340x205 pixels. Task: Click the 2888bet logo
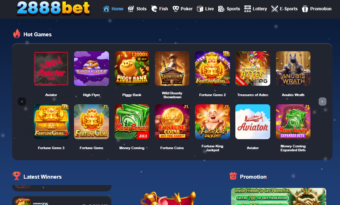(x=53, y=8)
